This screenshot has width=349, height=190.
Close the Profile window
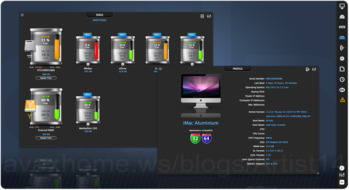[x=161, y=69]
